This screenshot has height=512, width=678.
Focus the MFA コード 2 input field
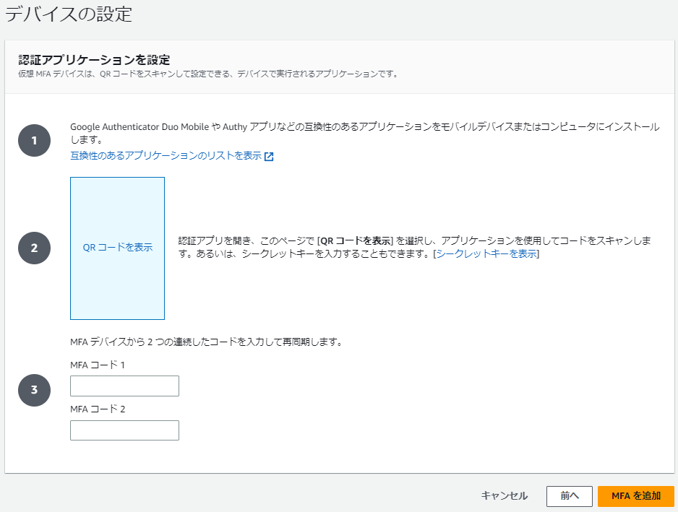pyautogui.click(x=124, y=430)
